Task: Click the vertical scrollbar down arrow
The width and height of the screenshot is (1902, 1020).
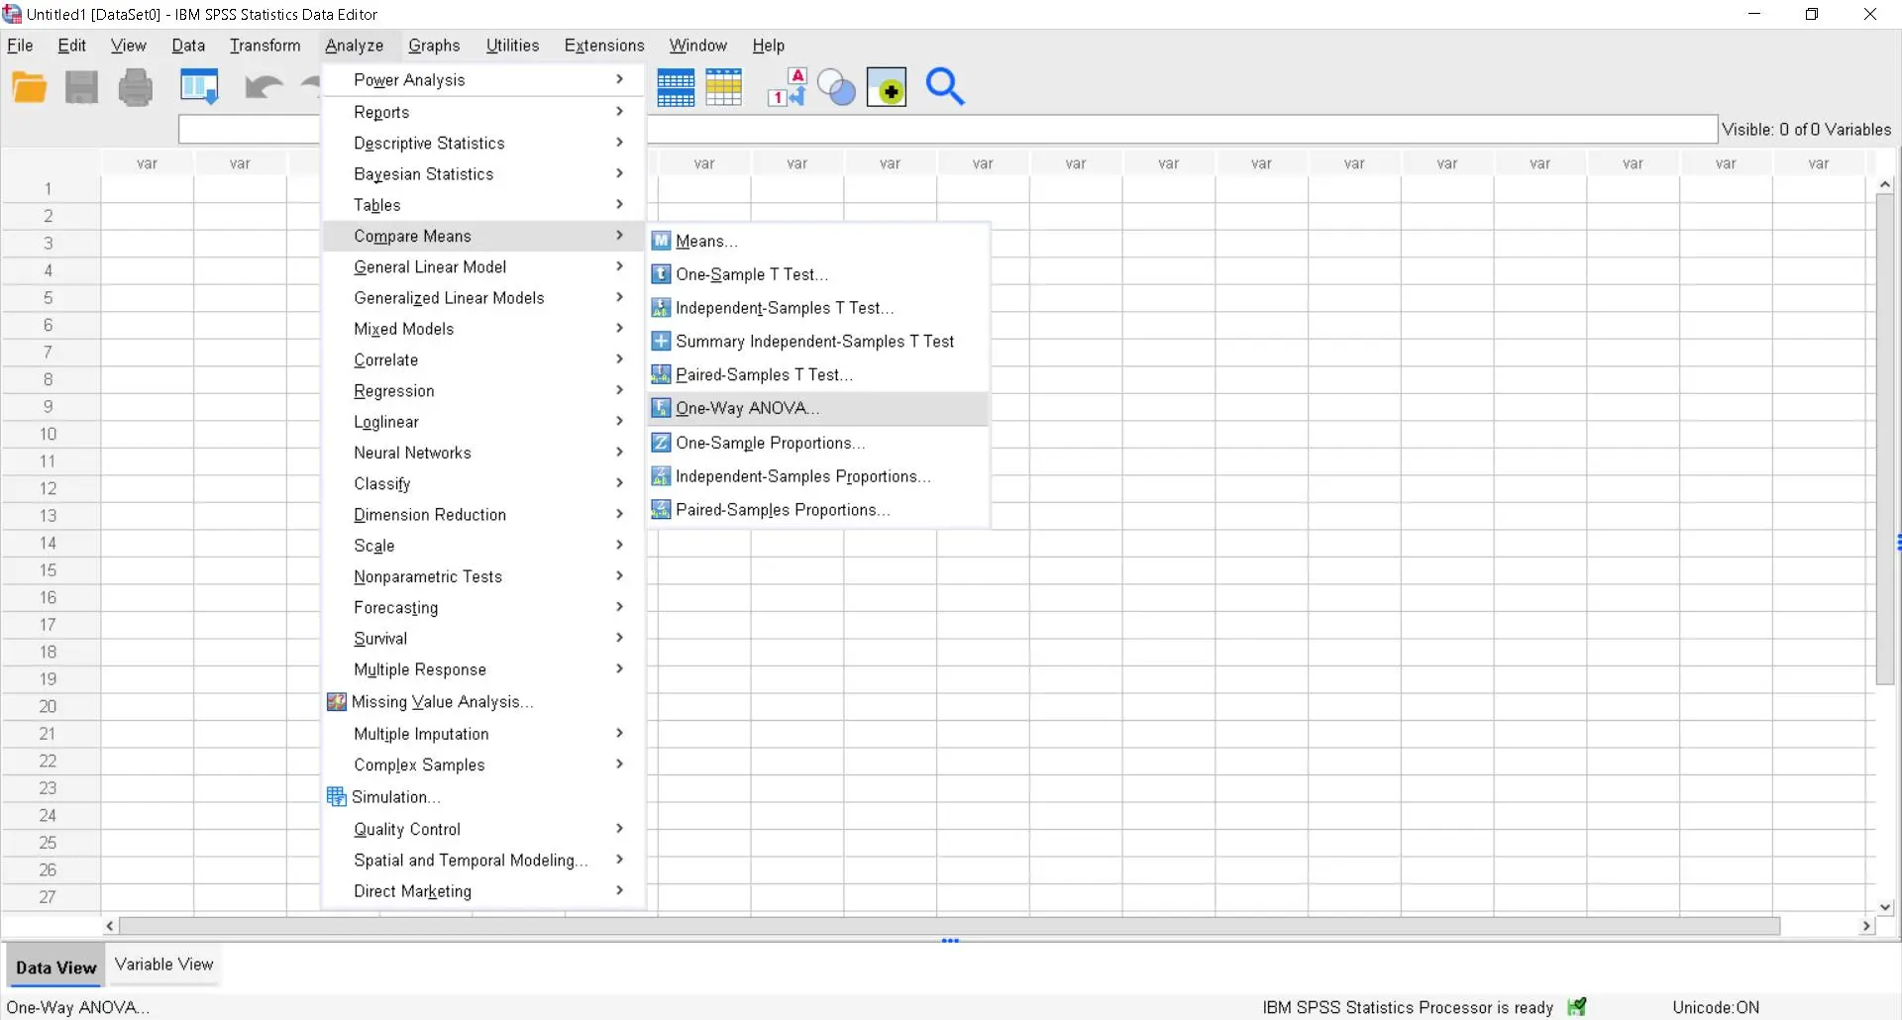Action: point(1884,906)
